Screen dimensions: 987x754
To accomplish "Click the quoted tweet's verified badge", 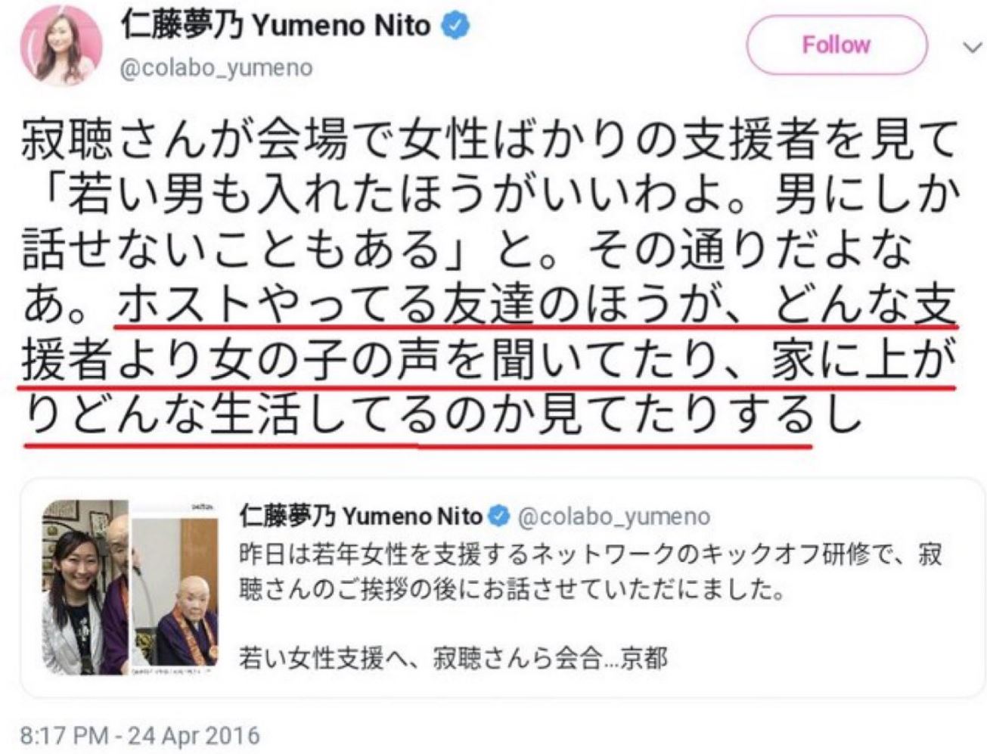I will [499, 517].
